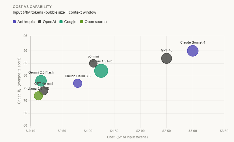Image resolution: width=234 pixels, height=142 pixels.
Task: Click the Claude Haiku 3.5 text label
Action: (78, 76)
